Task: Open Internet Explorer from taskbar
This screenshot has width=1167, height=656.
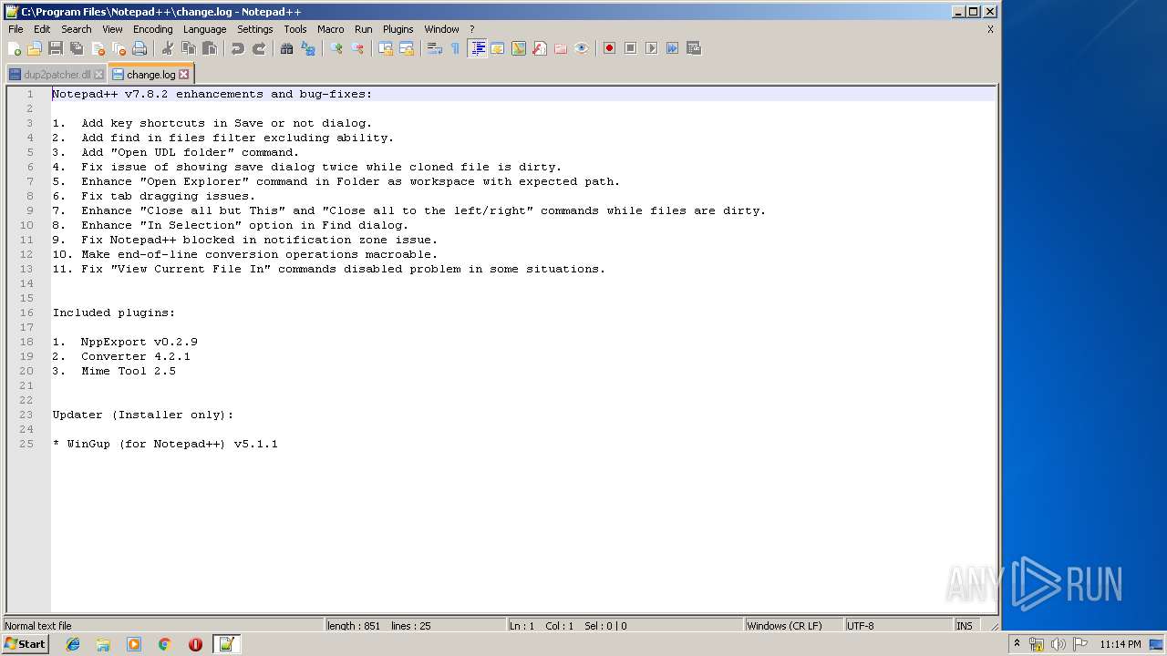Action: (73, 644)
